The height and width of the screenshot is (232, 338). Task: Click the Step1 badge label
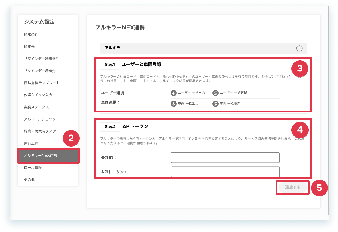click(x=110, y=65)
